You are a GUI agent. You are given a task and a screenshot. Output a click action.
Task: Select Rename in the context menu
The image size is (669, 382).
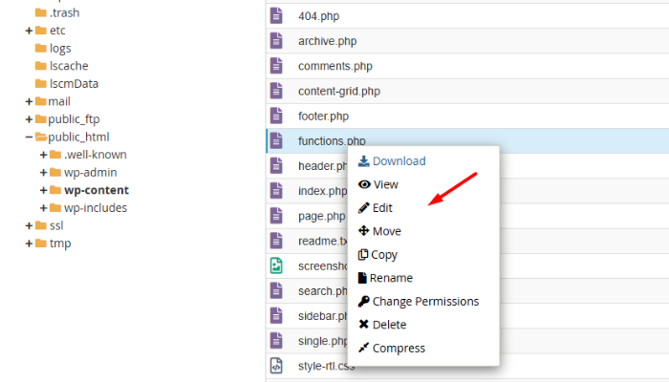pyautogui.click(x=392, y=278)
